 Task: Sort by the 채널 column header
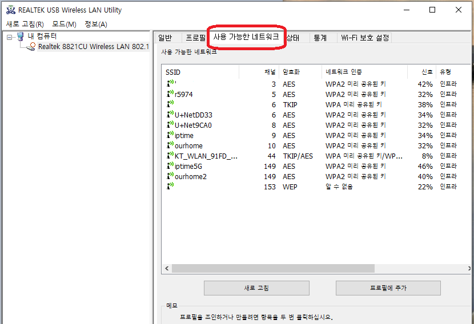point(259,72)
